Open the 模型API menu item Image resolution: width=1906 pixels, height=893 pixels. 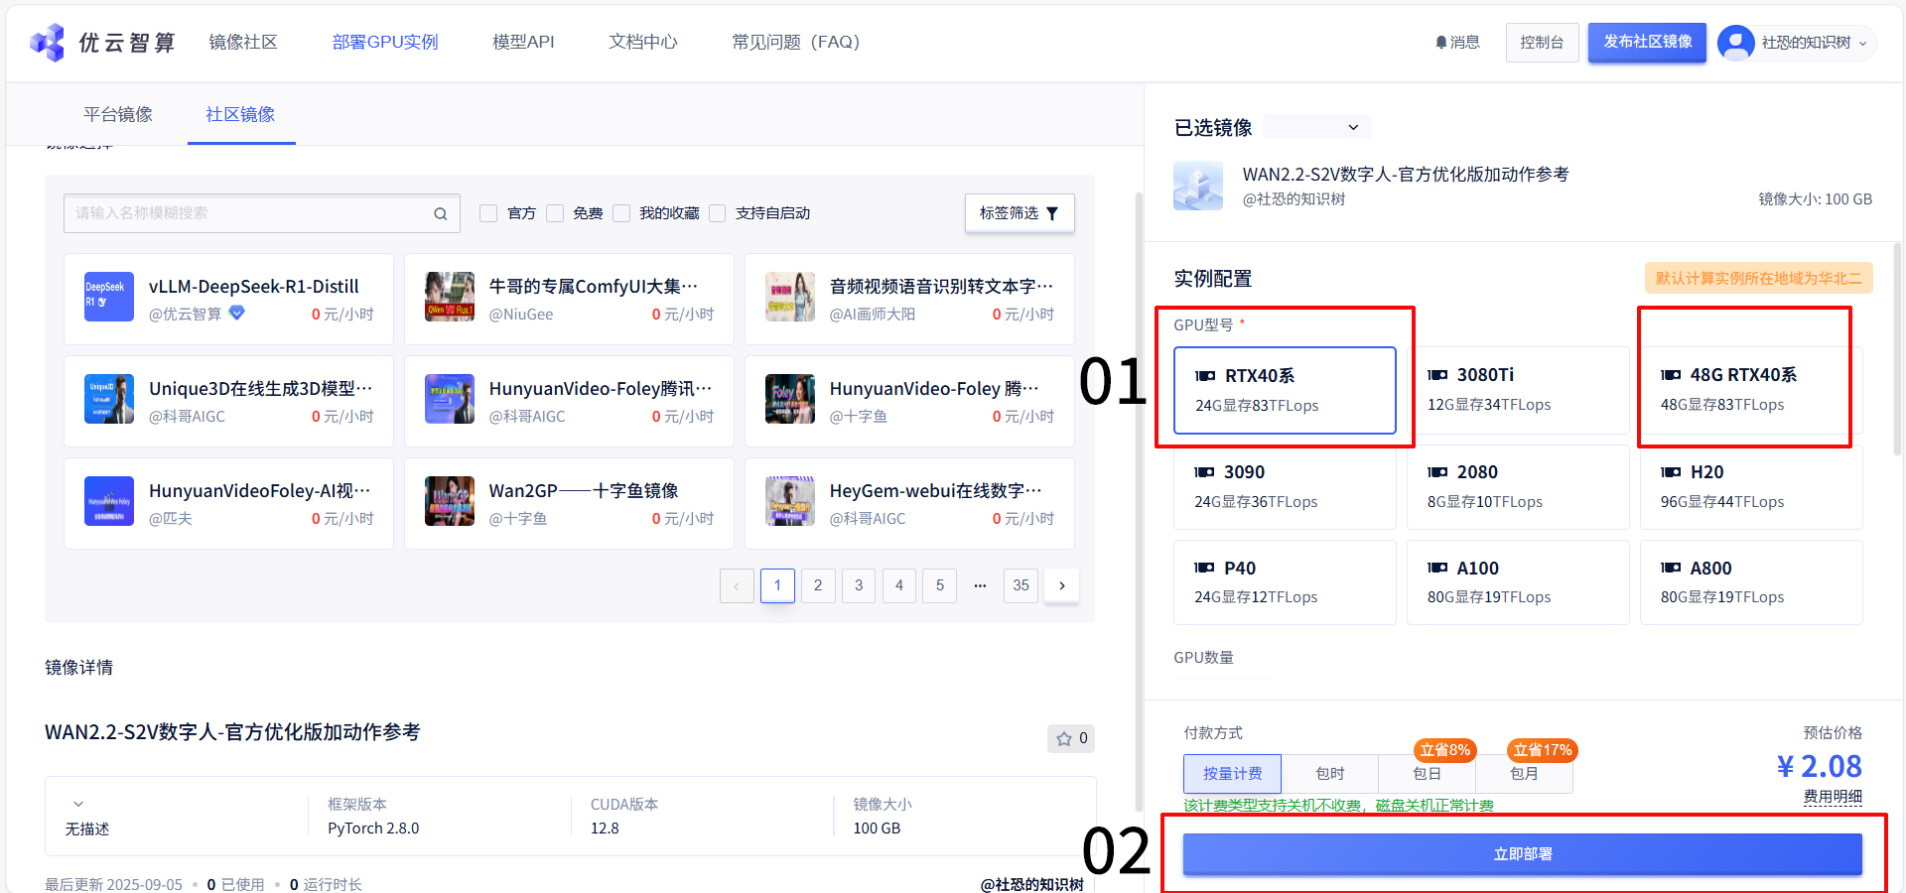[x=523, y=42]
